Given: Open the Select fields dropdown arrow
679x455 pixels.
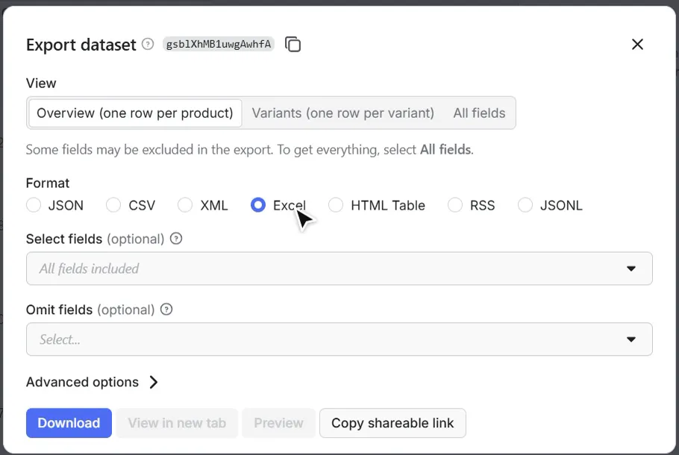Looking at the screenshot, I should click(x=631, y=269).
